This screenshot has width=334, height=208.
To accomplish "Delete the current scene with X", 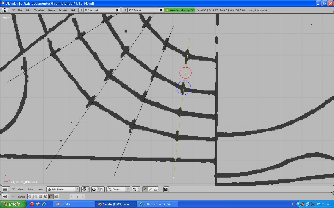I will pos(161,10).
